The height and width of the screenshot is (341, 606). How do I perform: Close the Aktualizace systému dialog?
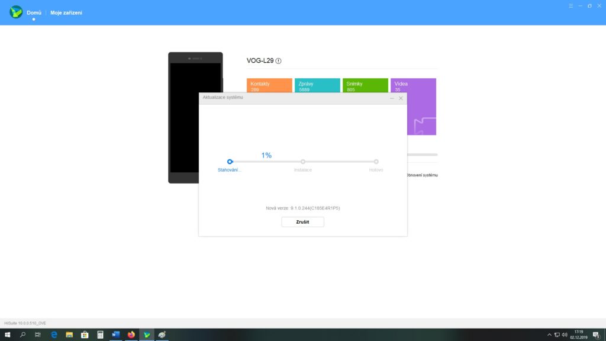(401, 98)
